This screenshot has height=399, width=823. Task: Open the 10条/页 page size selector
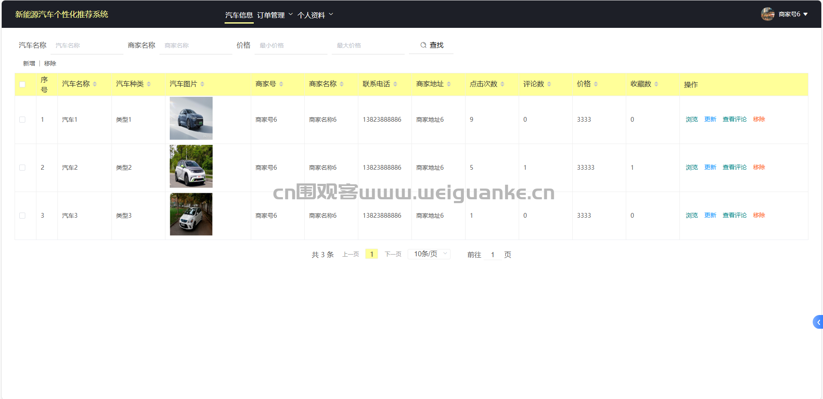click(x=429, y=254)
